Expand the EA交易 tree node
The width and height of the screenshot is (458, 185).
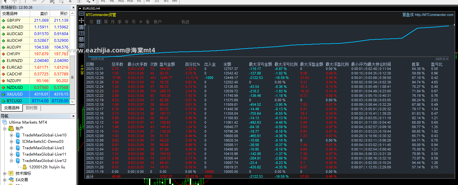pos(5,180)
